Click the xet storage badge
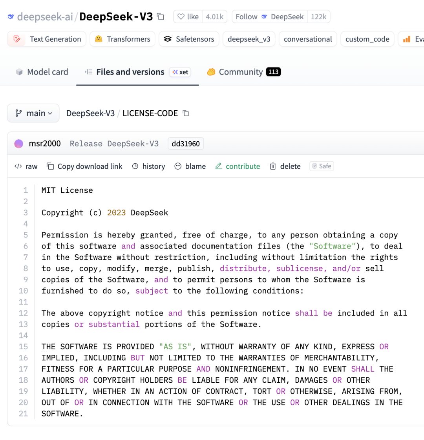Viewport: 424px width, 440px height. pos(180,72)
